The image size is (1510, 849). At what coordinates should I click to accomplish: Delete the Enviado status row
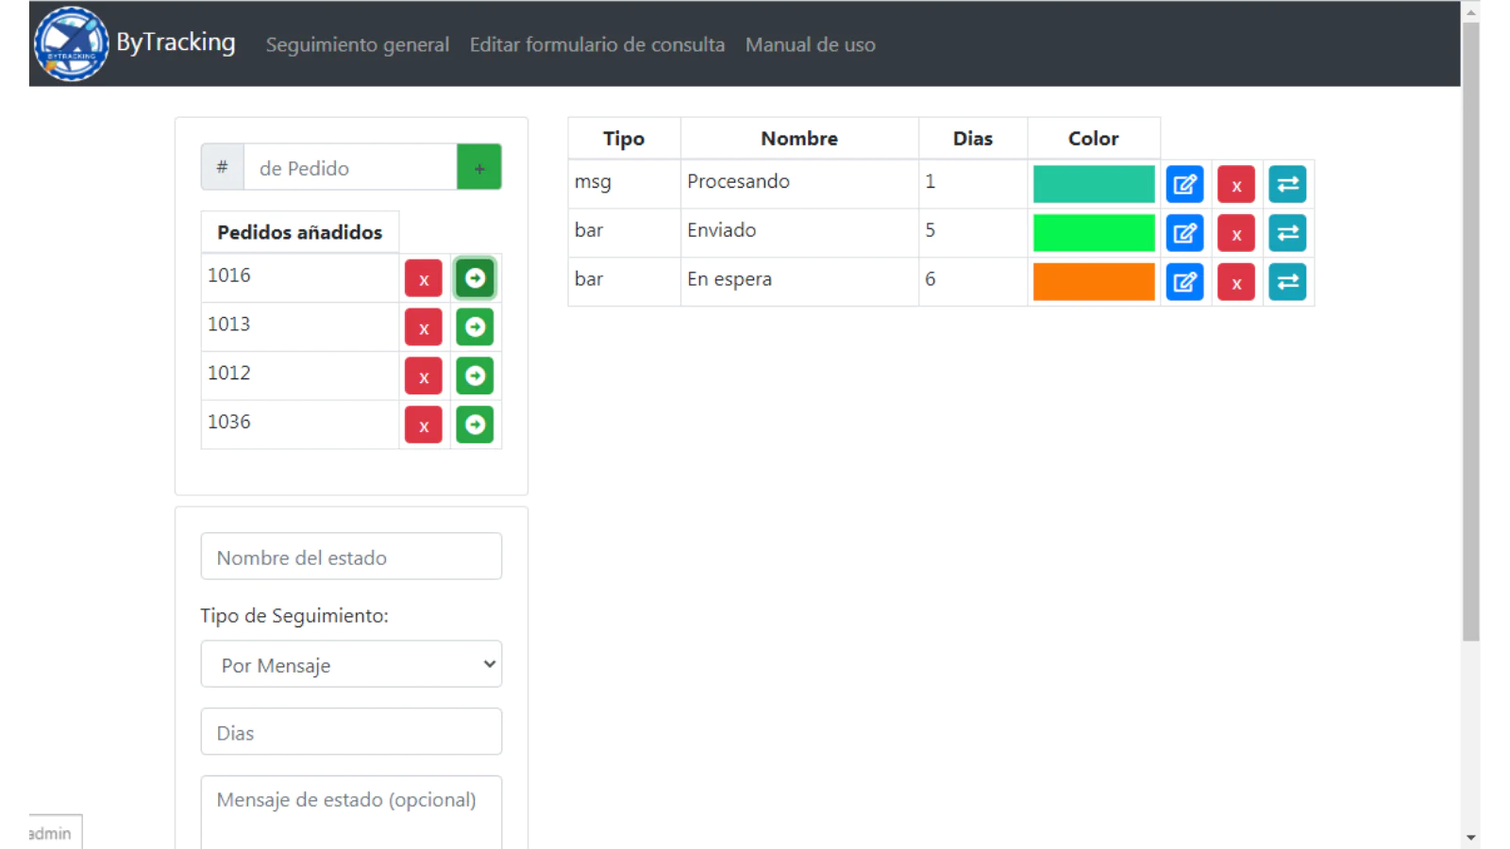(x=1236, y=233)
